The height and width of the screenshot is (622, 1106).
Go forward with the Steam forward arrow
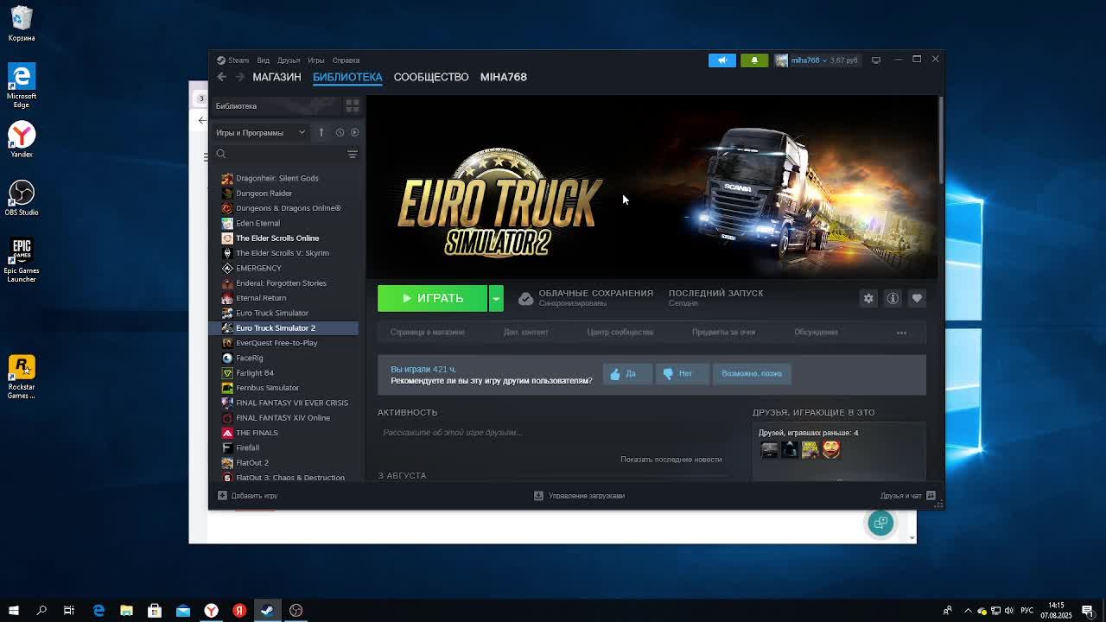[x=240, y=77]
